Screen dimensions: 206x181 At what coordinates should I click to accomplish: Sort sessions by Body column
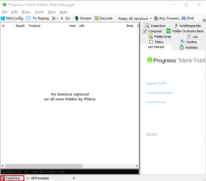point(128,26)
